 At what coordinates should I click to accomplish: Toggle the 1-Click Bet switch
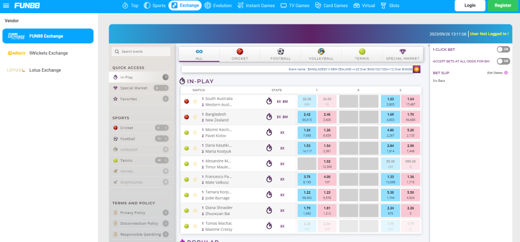coord(503,49)
